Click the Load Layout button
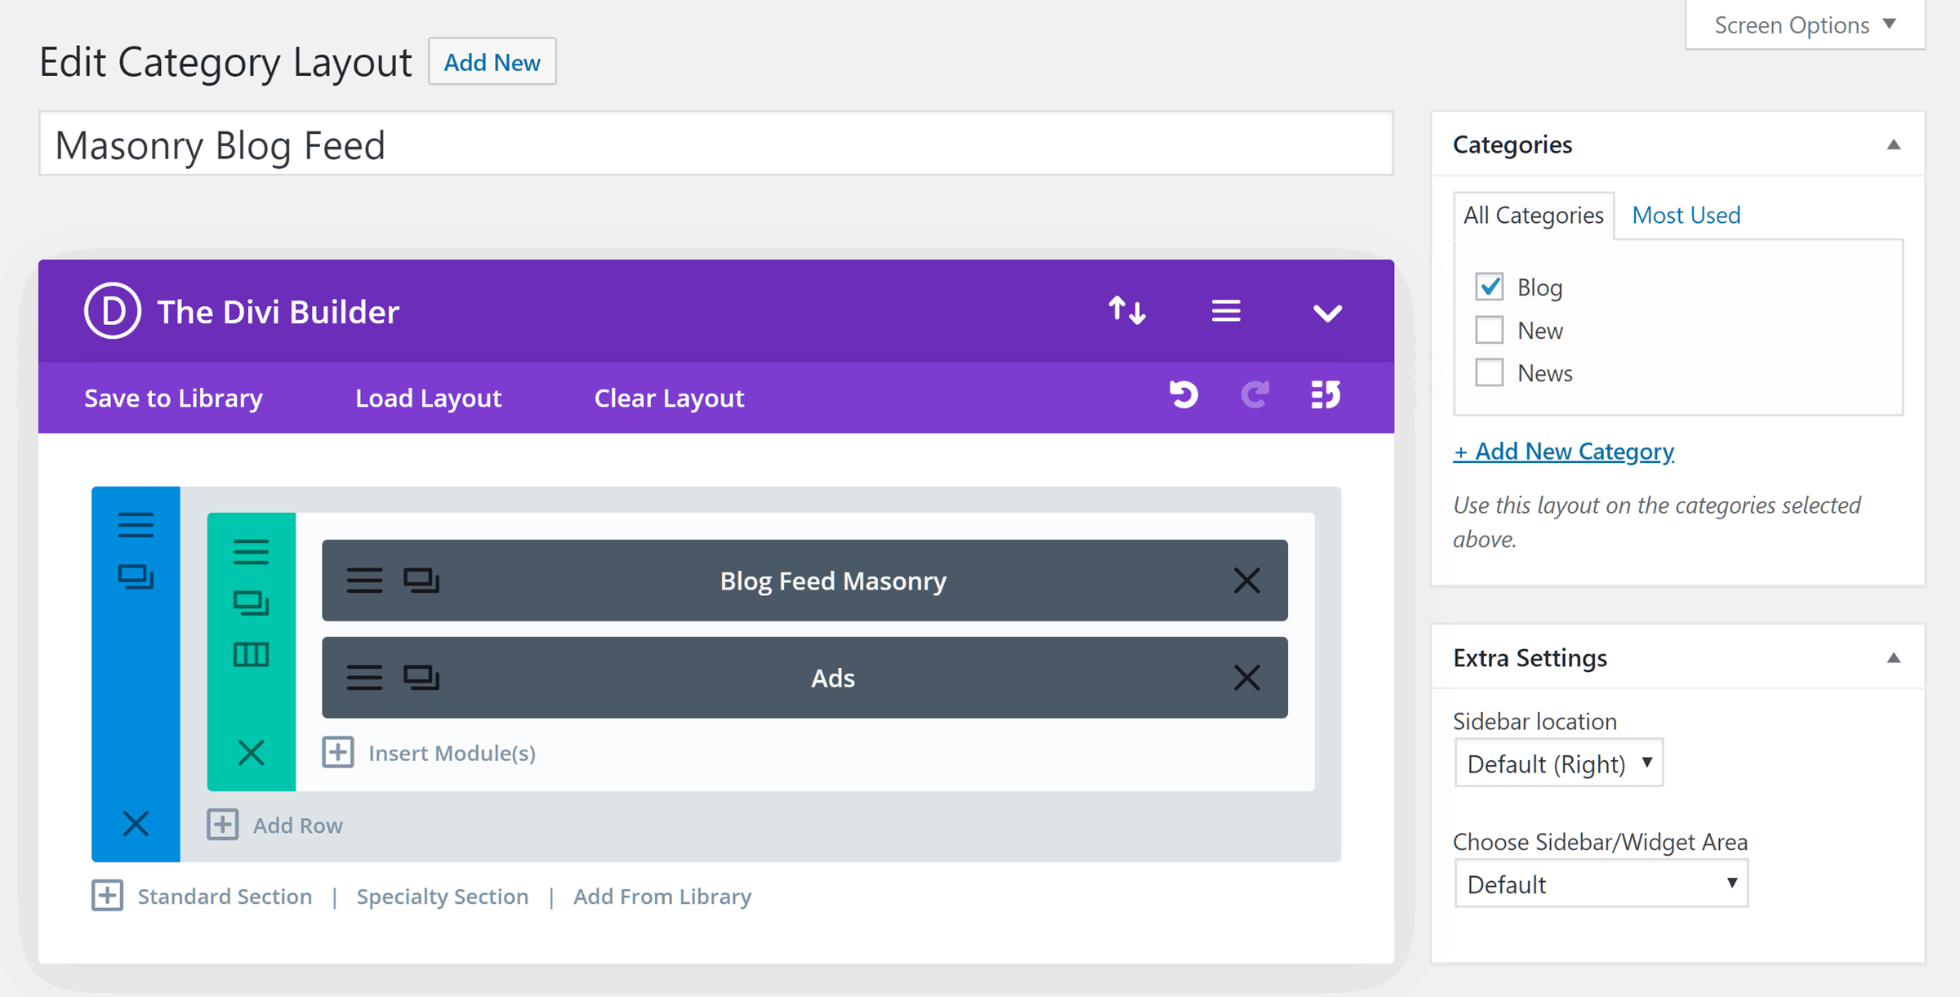The width and height of the screenshot is (1960, 997). [429, 398]
